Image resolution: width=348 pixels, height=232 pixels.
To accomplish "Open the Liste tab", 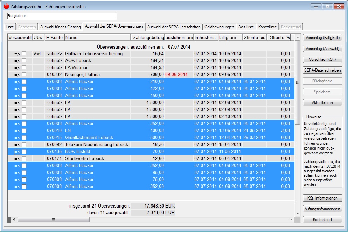I will pos(10,27).
